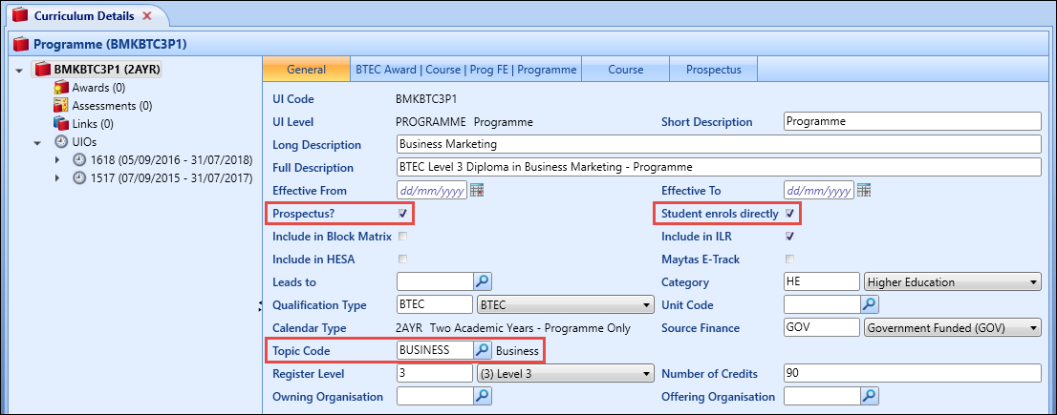Image resolution: width=1057 pixels, height=415 pixels.
Task: Click the Number of Credits field
Action: tap(914, 373)
